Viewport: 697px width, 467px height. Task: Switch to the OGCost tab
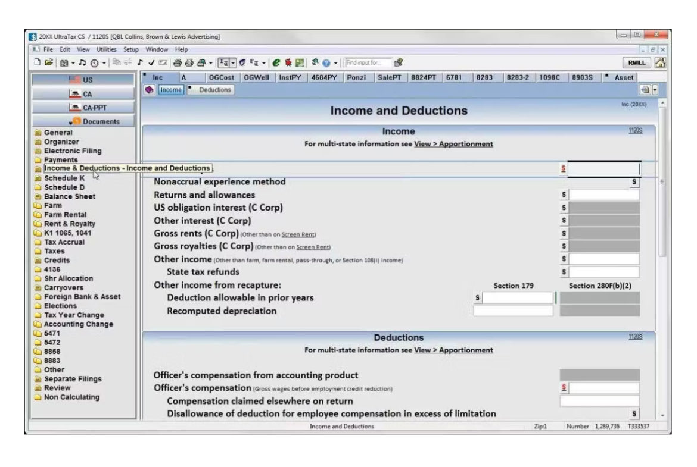click(222, 77)
